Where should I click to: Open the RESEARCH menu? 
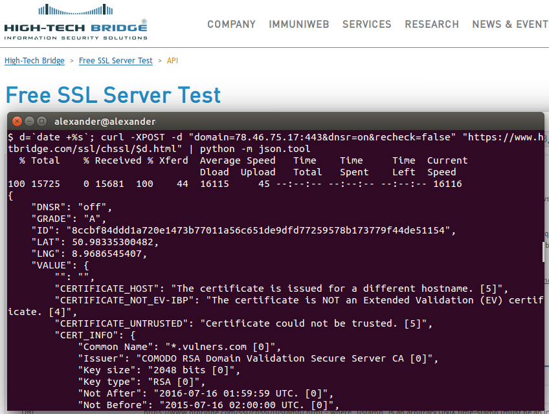click(x=432, y=24)
